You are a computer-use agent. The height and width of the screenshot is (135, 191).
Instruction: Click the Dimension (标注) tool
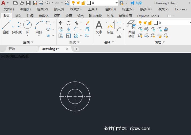[110, 27]
